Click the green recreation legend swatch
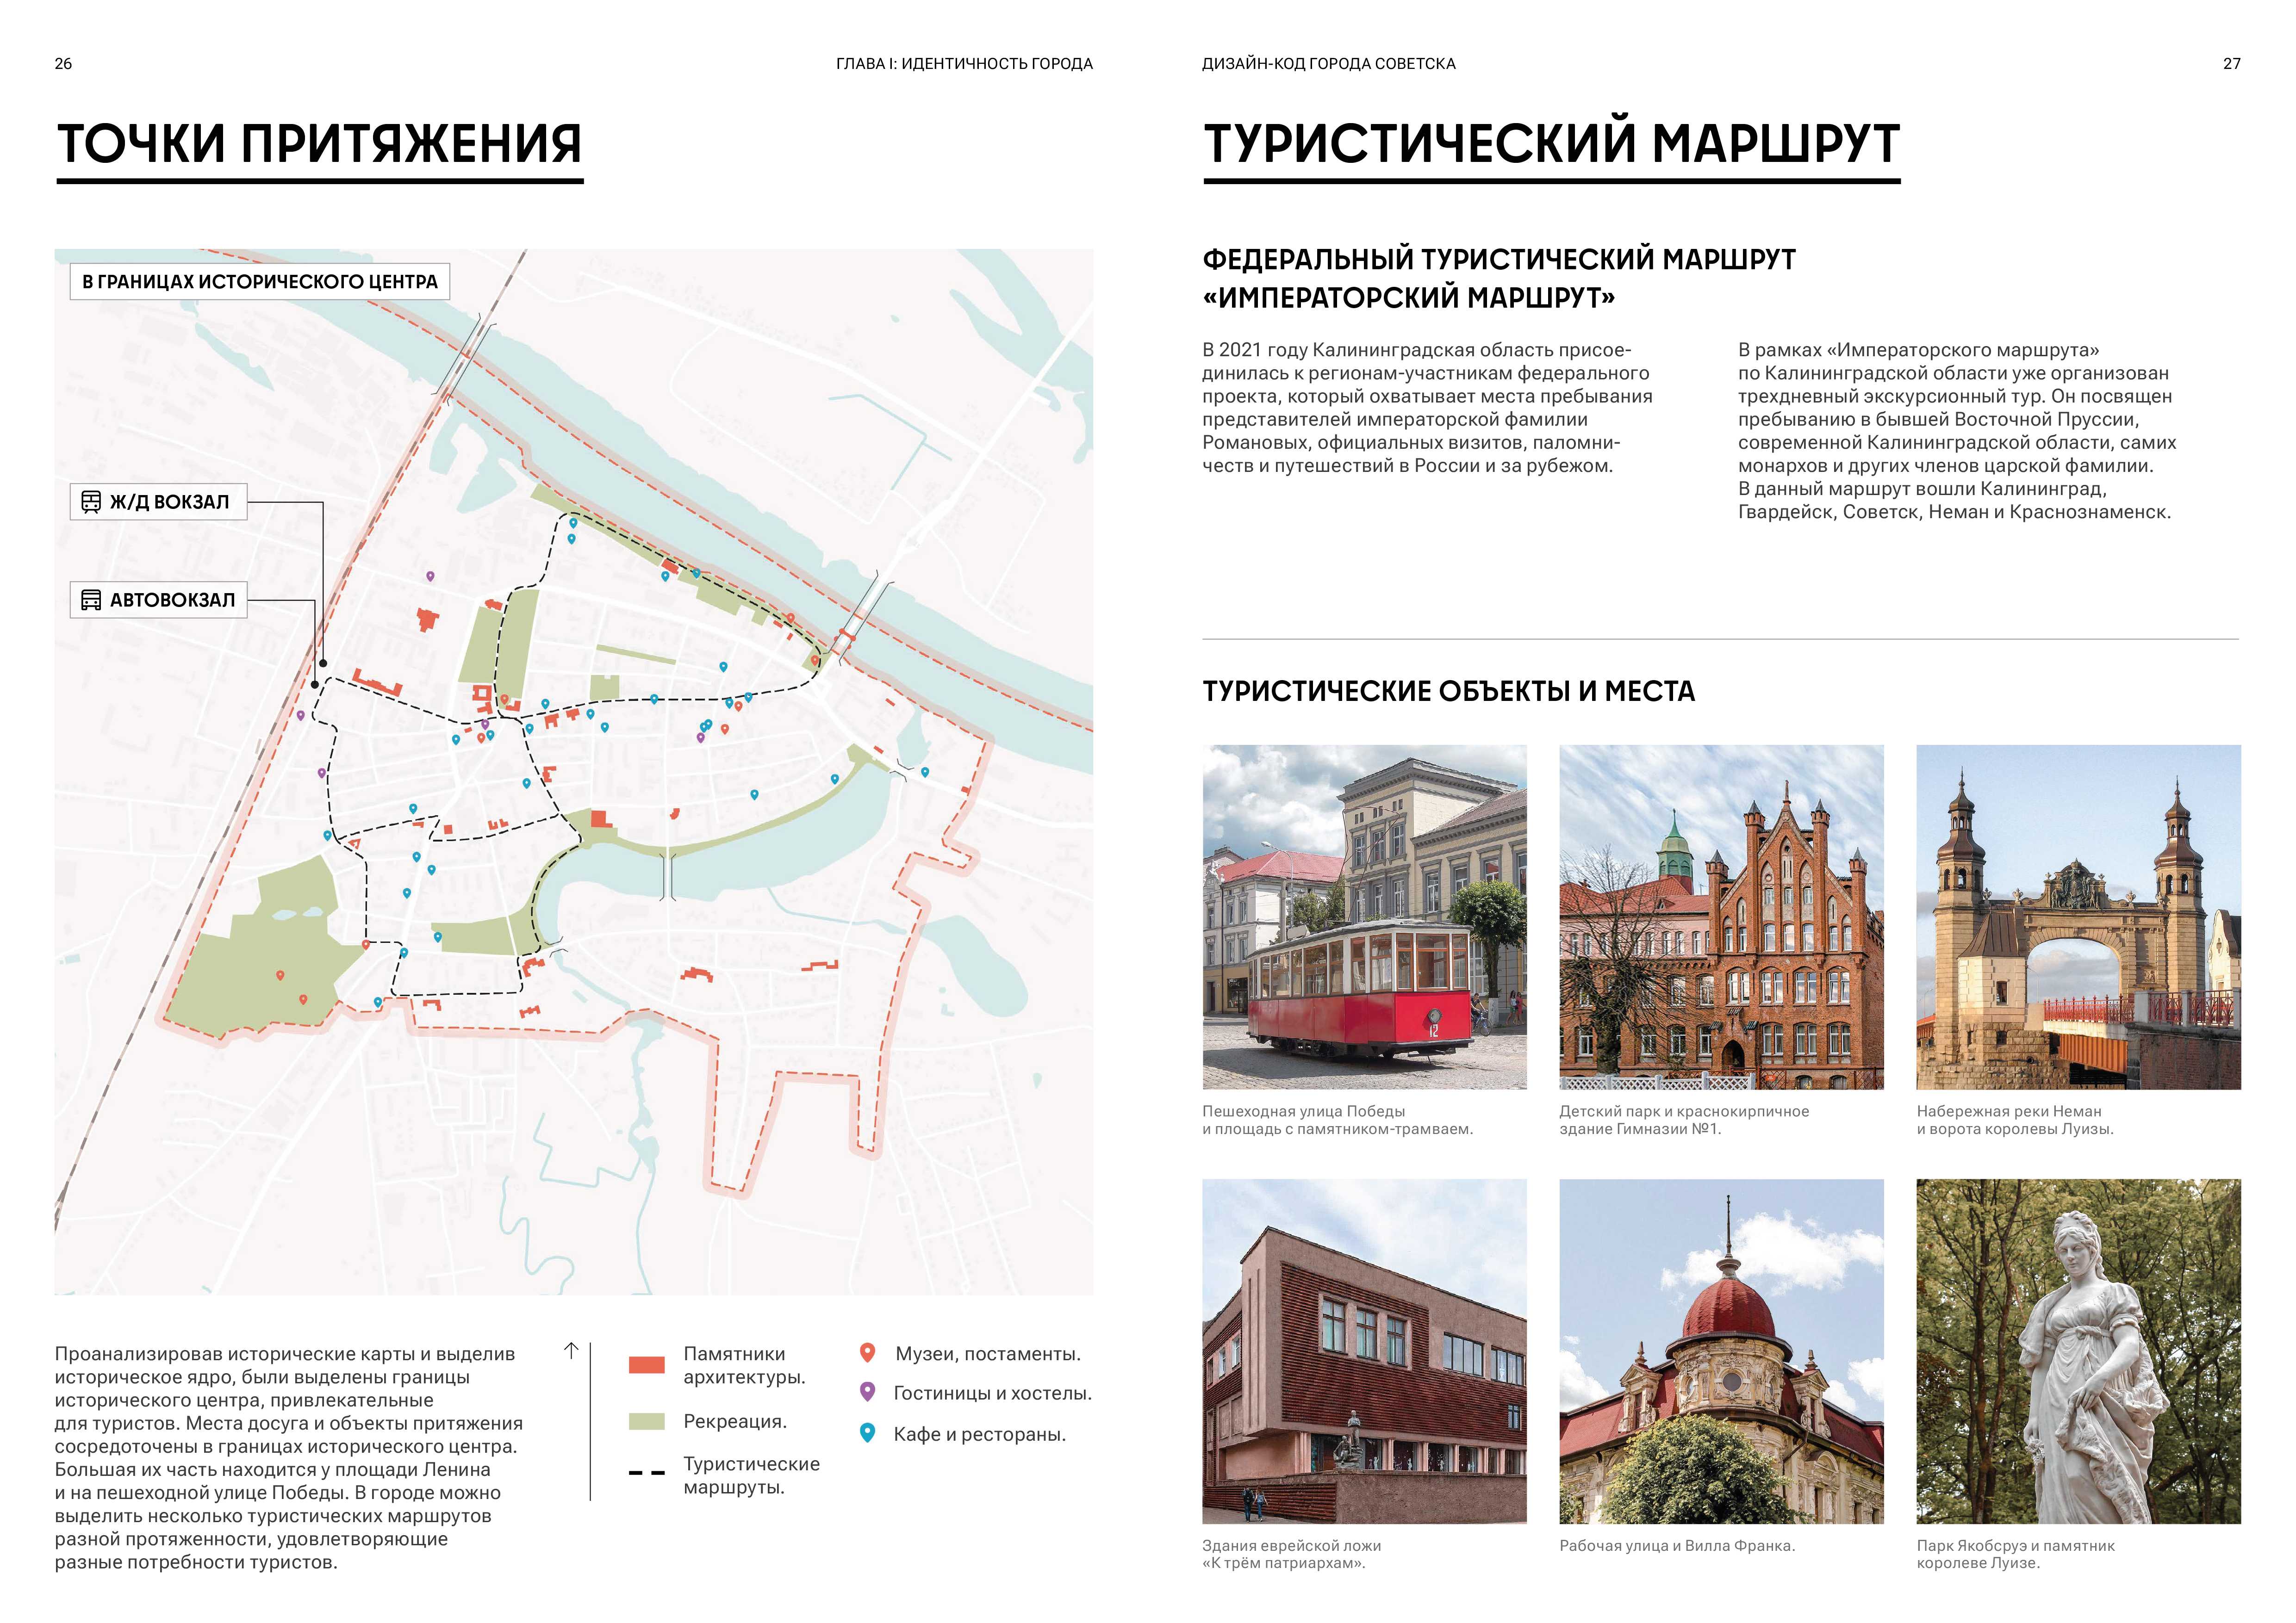The width and height of the screenshot is (2296, 1623). pos(646,1421)
